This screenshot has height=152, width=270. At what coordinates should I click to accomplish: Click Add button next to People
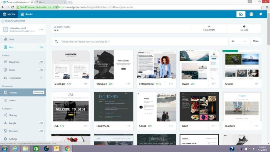click(x=41, y=123)
